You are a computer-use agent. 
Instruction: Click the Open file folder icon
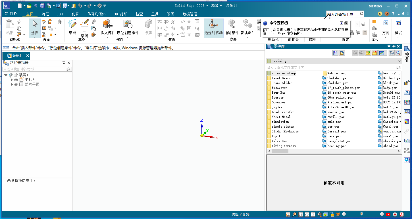pyautogui.click(x=29, y=6)
